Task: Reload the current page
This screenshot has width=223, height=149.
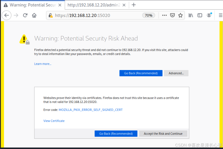Action: point(25,15)
